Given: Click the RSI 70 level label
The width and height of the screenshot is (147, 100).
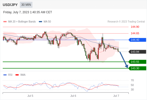Looking at the screenshot, I should tap(132, 80).
